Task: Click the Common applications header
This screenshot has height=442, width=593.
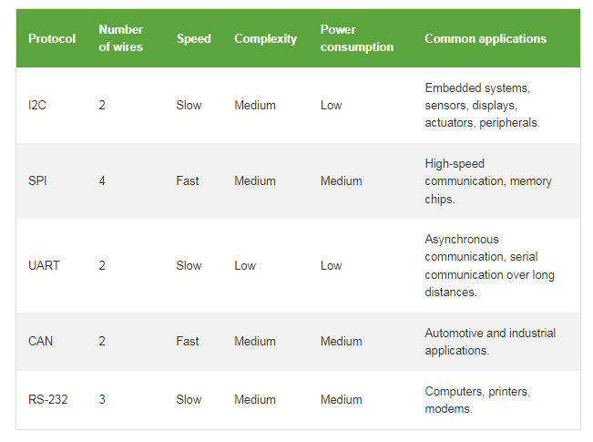Action: [x=486, y=38]
